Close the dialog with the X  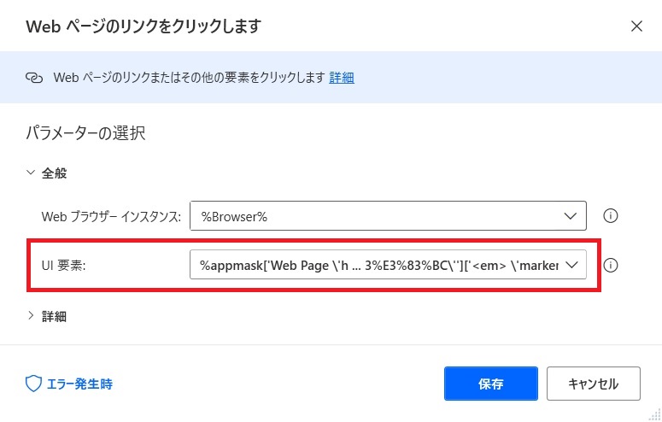coord(636,26)
